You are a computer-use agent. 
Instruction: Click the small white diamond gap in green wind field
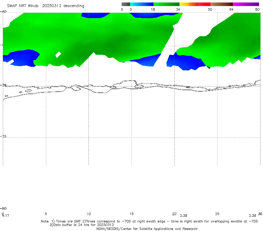58,54
